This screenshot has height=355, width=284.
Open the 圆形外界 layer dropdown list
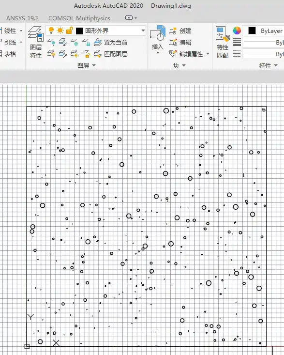(143, 31)
